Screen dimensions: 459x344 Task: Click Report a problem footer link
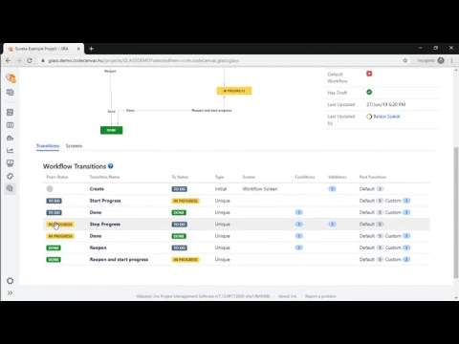[x=320, y=296]
